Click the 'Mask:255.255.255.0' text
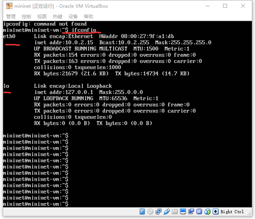Viewport: 255px width, 219px height. coord(183,43)
